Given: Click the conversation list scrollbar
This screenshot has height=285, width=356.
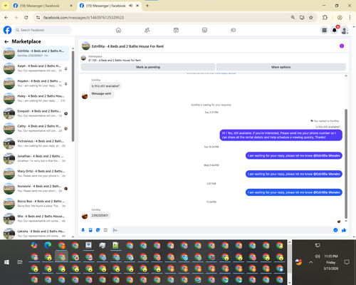Looking at the screenshot, I should [73, 96].
